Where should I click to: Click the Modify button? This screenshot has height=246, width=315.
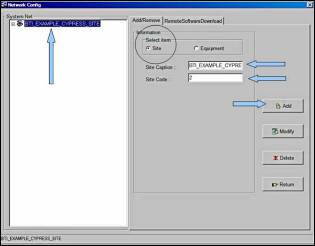283,131
